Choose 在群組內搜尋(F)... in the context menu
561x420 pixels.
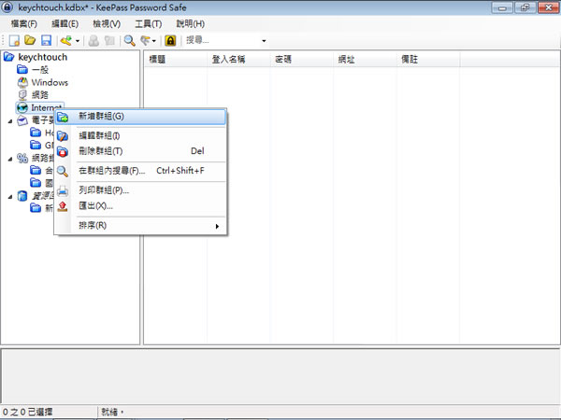coord(140,171)
